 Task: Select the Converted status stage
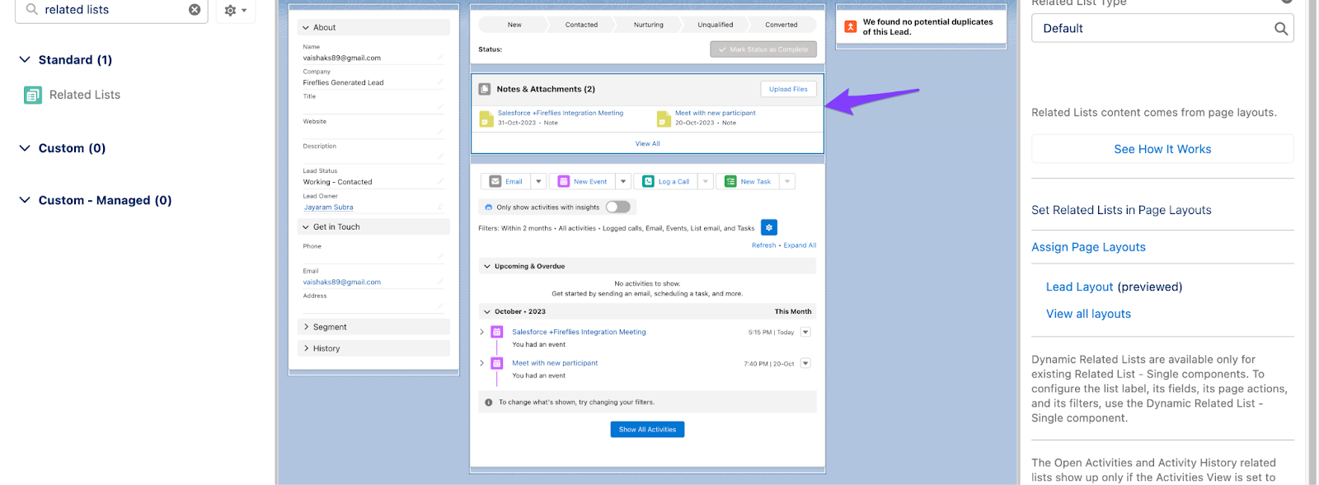point(781,25)
